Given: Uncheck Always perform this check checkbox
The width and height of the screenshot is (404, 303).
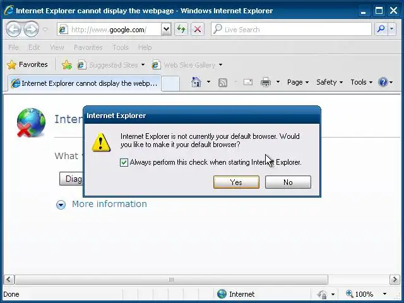Looking at the screenshot, I should point(124,162).
